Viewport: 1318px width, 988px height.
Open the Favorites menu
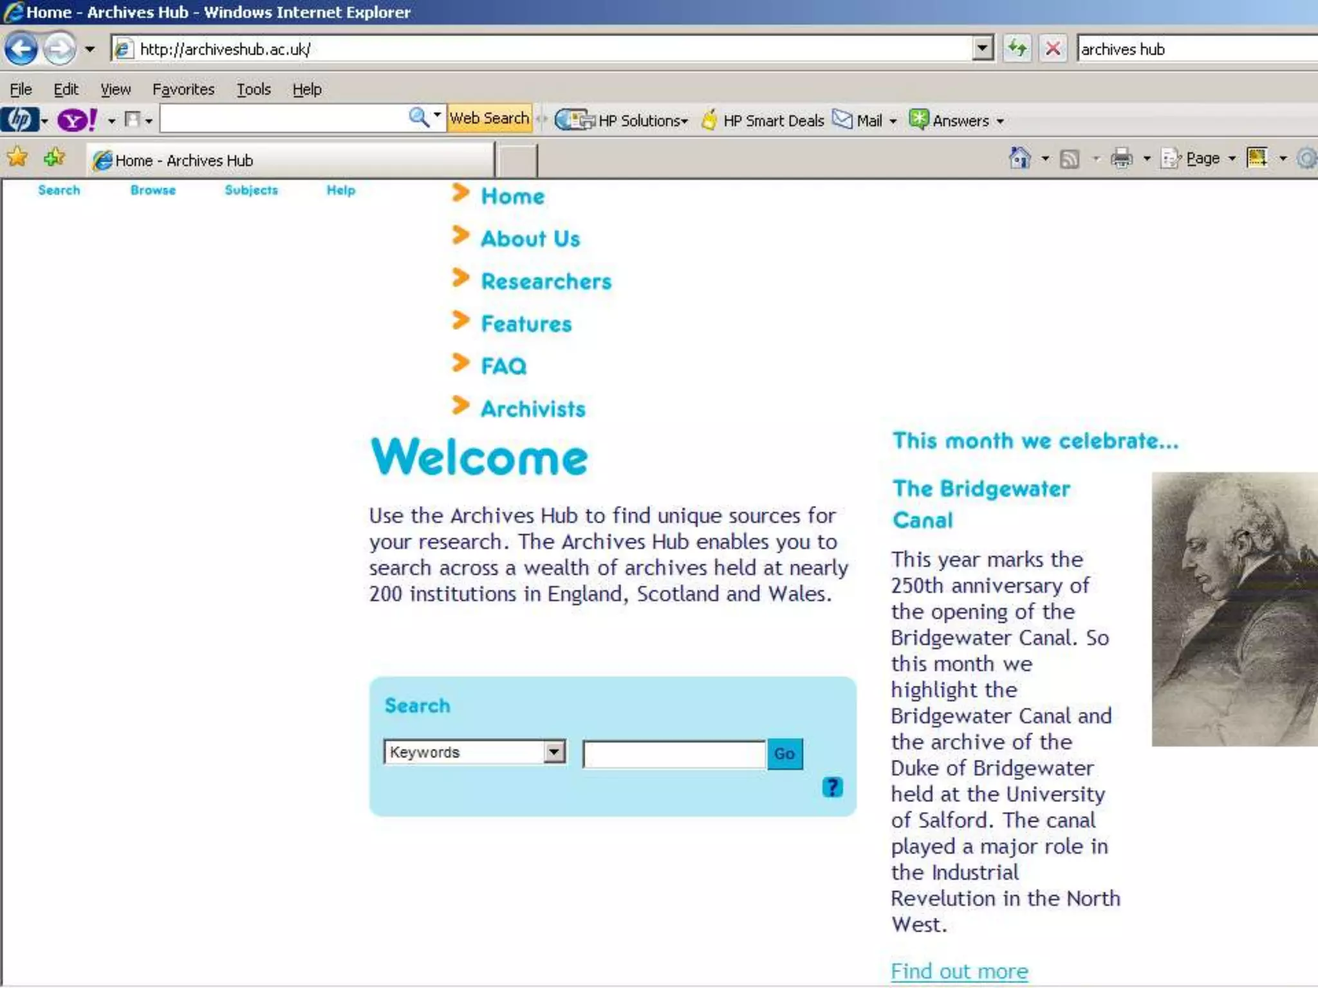(183, 89)
